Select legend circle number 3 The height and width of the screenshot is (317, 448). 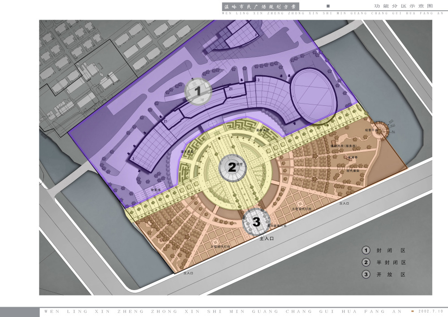pyautogui.click(x=366, y=274)
